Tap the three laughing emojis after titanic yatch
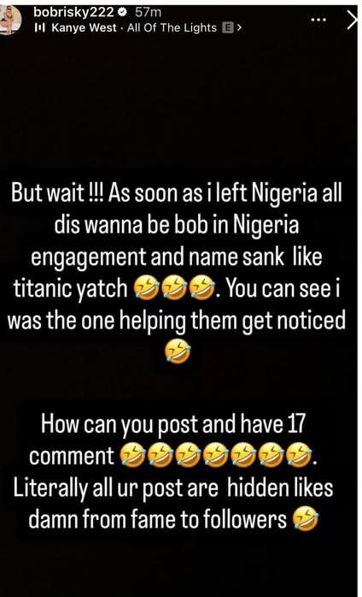This screenshot has height=597, width=362. pos(174,290)
